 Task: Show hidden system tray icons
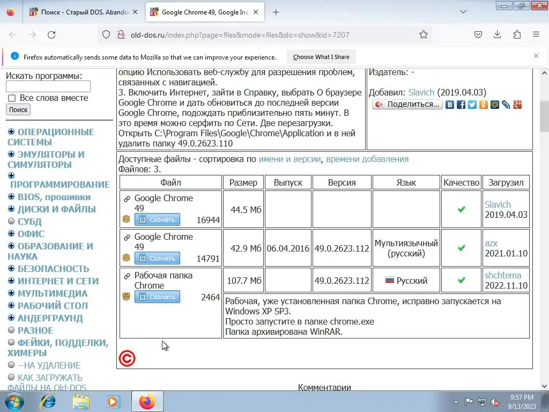[x=456, y=402]
